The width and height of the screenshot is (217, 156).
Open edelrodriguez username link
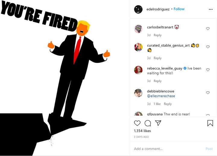[x=158, y=9]
